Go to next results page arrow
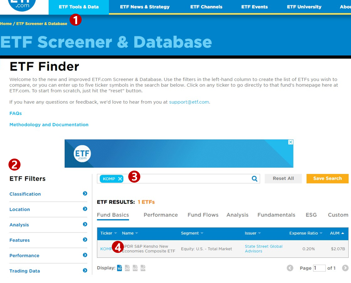Viewport: 351px width, 283px height. point(345,268)
